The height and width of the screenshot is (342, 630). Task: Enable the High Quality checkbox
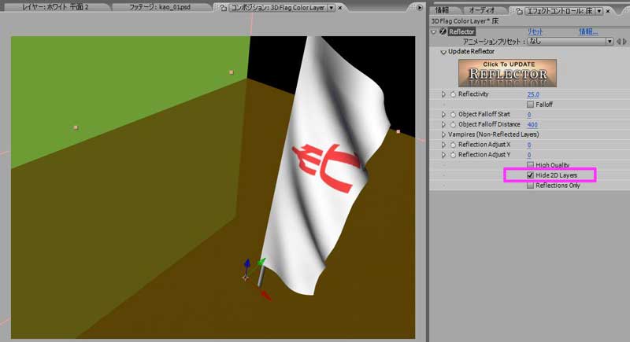tap(530, 165)
